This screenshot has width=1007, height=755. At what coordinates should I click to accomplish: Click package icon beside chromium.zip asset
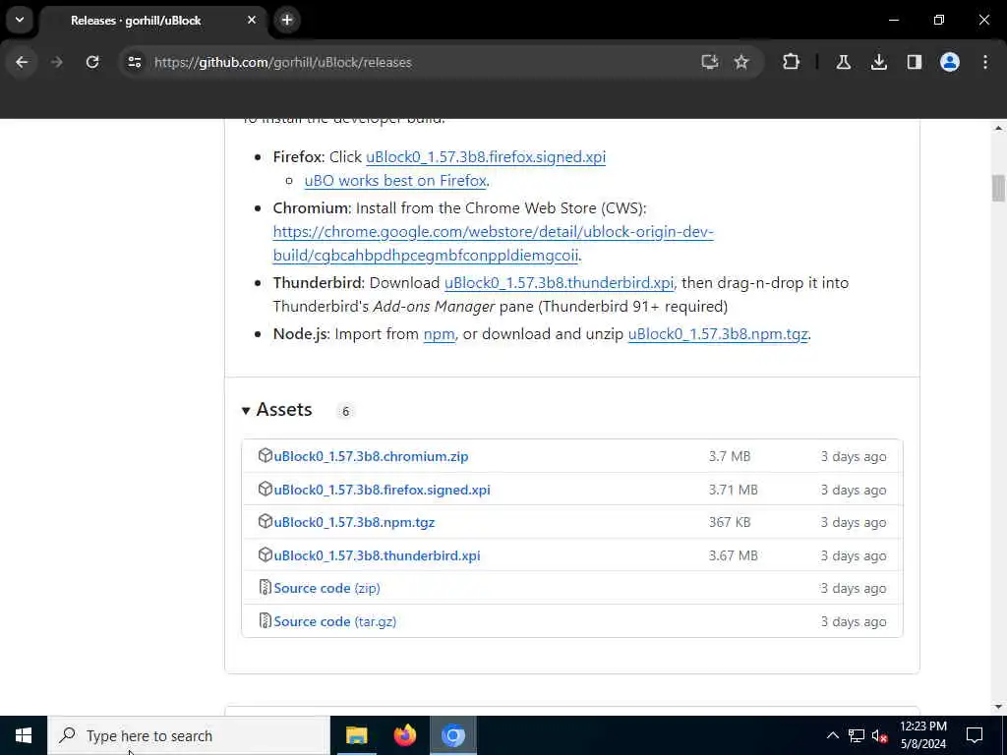click(265, 456)
